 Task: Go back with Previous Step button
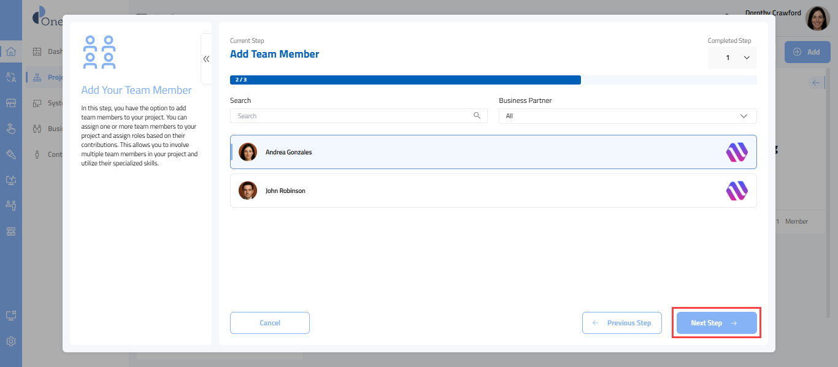621,323
